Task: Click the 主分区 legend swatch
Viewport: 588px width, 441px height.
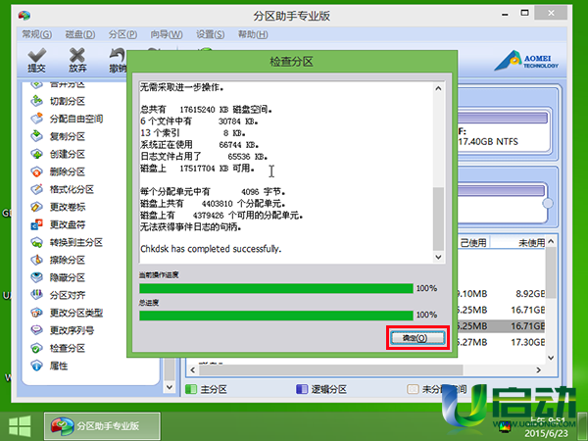Action: pyautogui.click(x=191, y=389)
